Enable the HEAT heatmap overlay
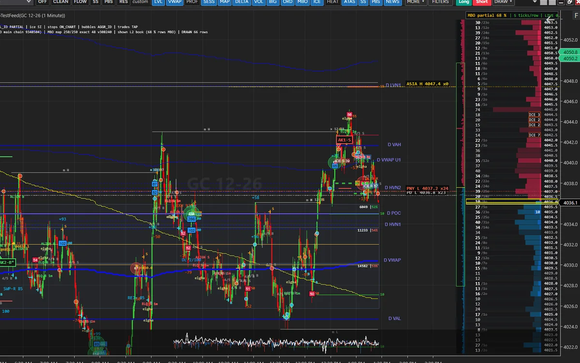 point(333,2)
